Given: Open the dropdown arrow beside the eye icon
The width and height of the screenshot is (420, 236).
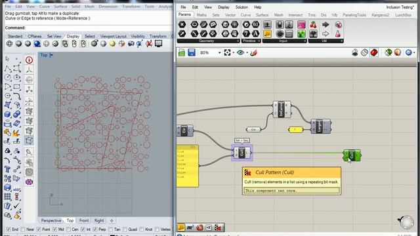Looking at the screenshot, I should [x=247, y=52].
